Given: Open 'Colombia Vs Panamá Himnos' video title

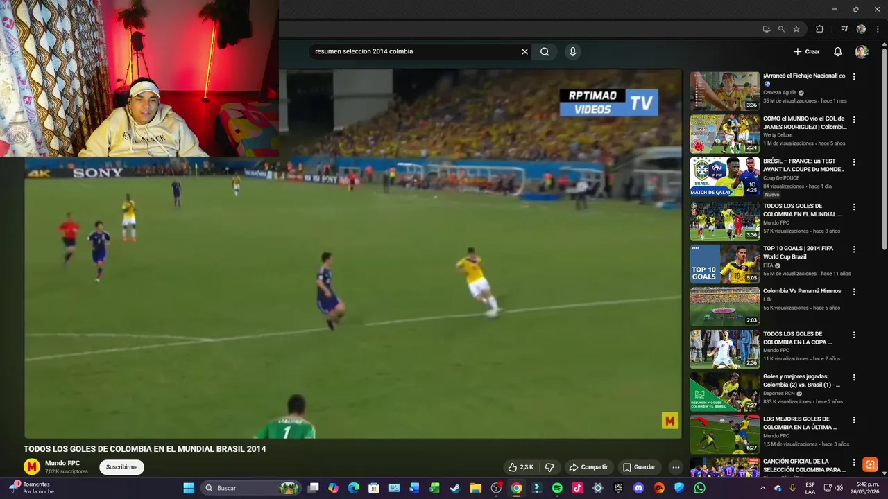Looking at the screenshot, I should pos(802,291).
